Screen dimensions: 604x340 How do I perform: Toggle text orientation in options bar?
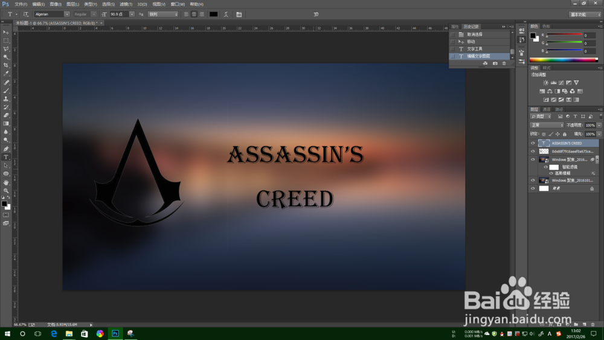26,14
